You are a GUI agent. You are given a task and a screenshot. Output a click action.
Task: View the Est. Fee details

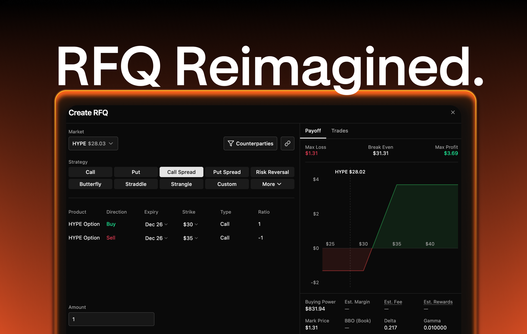[393, 302]
